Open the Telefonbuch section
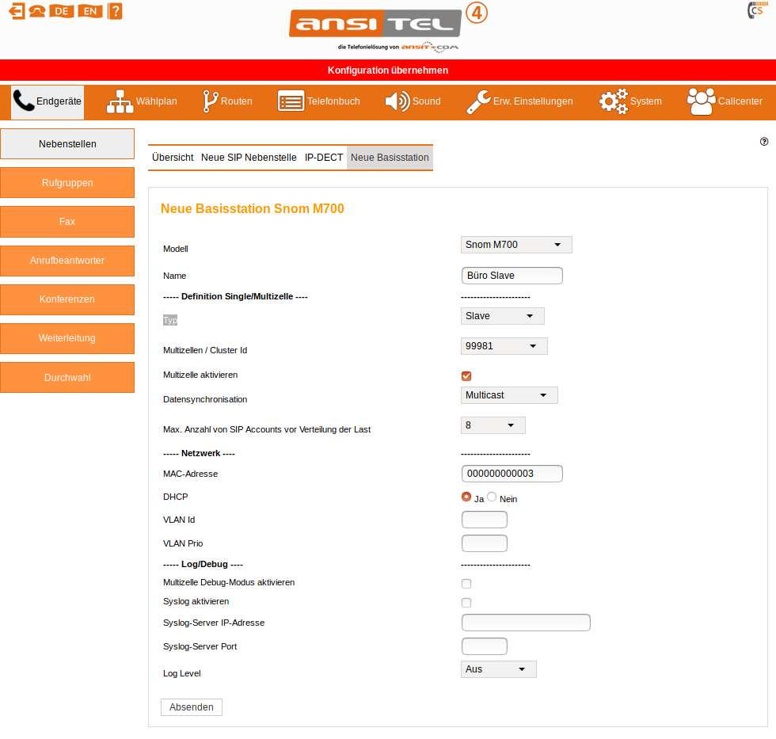Screen dimensions: 776x739 click(x=318, y=101)
